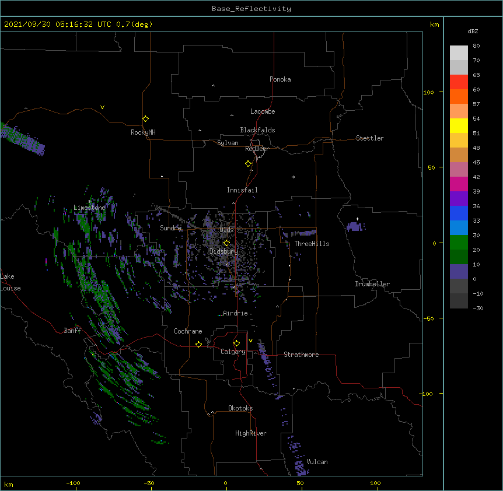Click the Cochrane label
This screenshot has width=503, height=491.
188,331
